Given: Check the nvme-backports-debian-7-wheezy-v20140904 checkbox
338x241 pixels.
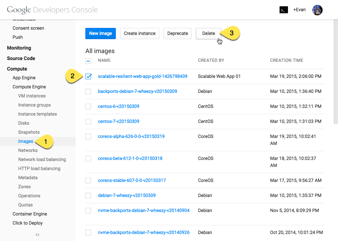Looking at the screenshot, I should pos(88,211).
